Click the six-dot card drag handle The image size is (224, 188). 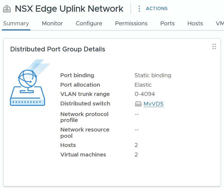[x=214, y=46]
